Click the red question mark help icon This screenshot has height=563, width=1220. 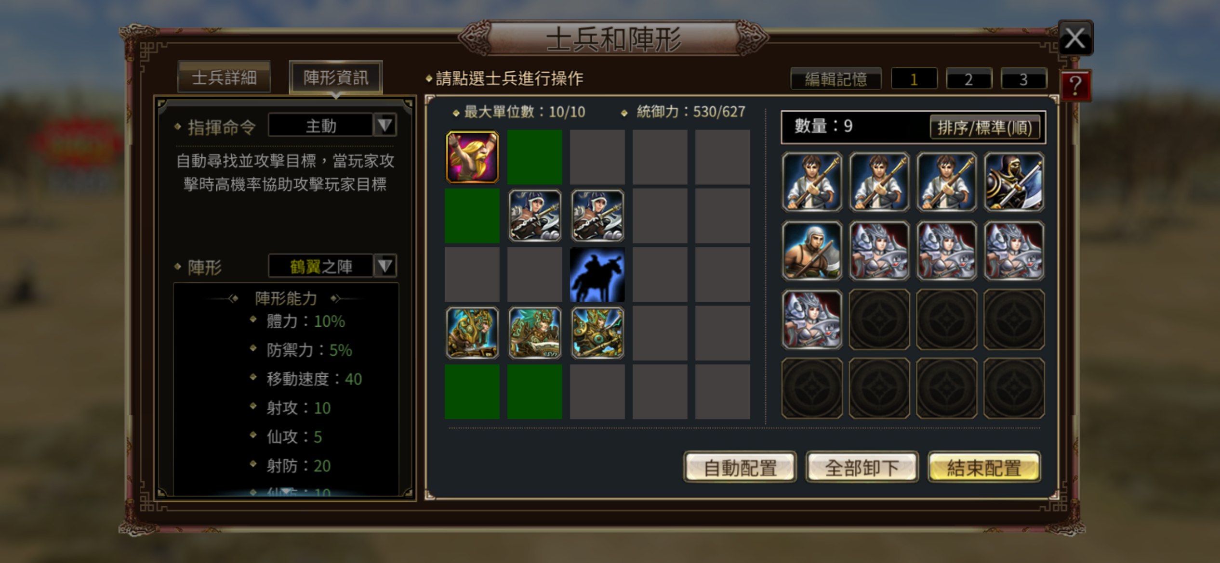(1075, 86)
